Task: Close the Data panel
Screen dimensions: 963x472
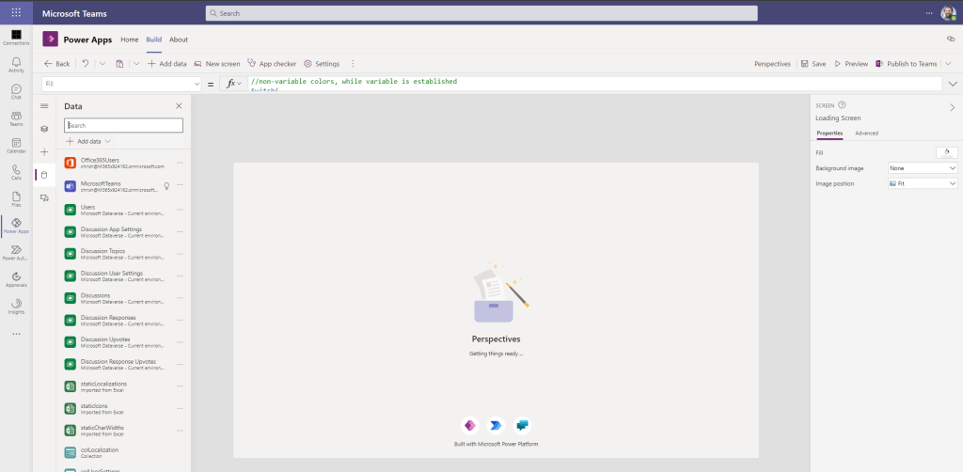Action: (179, 106)
